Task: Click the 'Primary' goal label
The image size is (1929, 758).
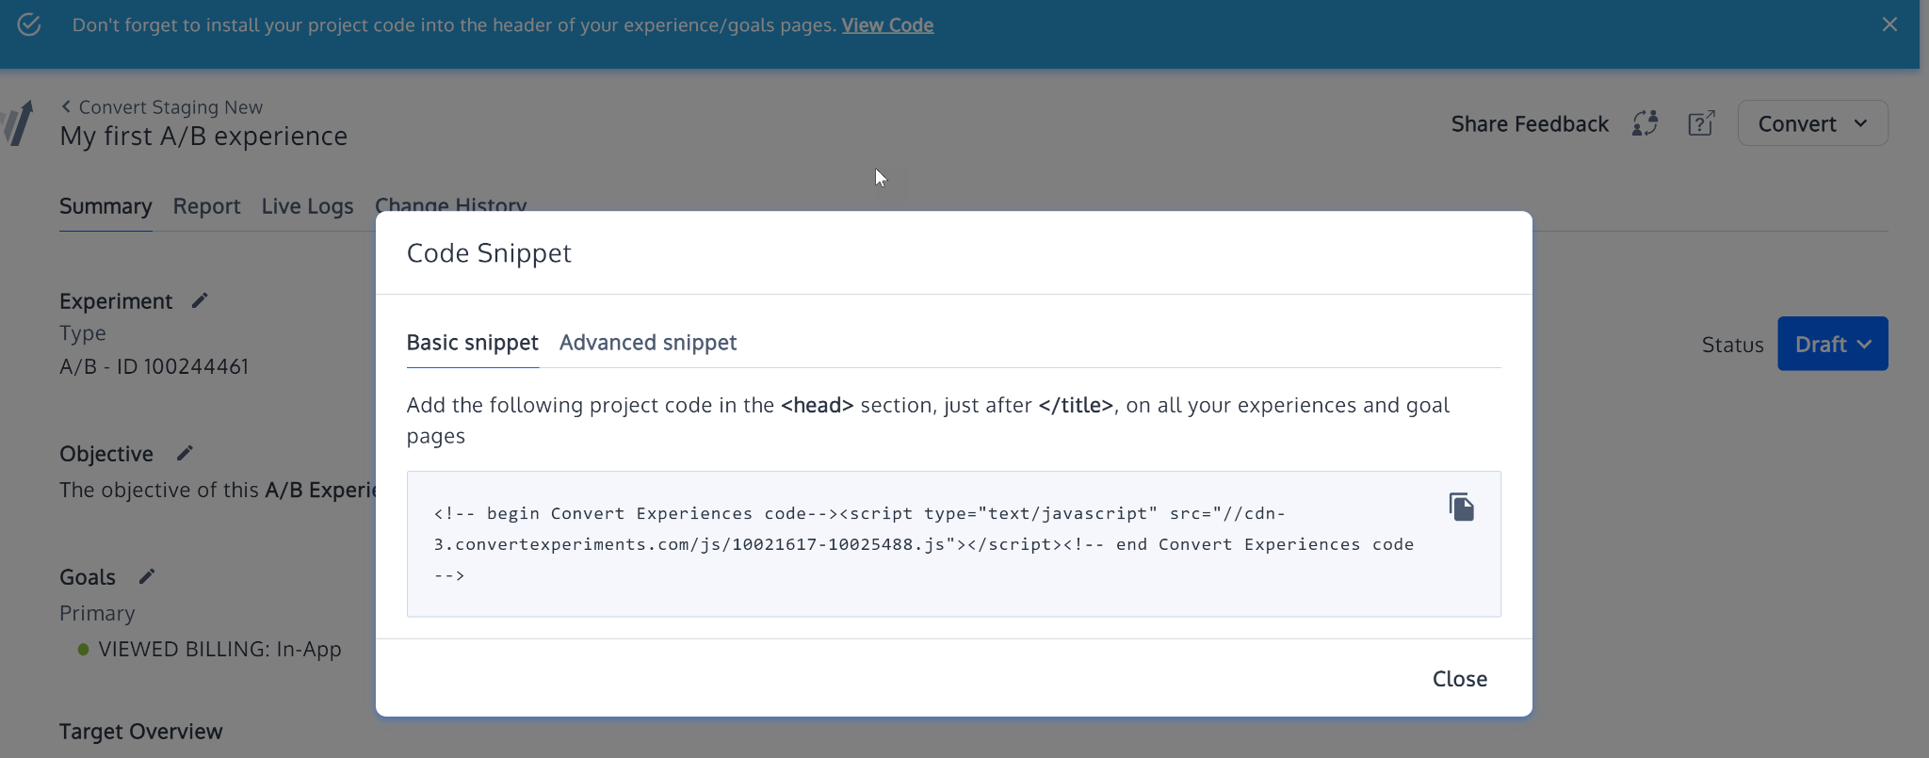Action: tap(97, 613)
